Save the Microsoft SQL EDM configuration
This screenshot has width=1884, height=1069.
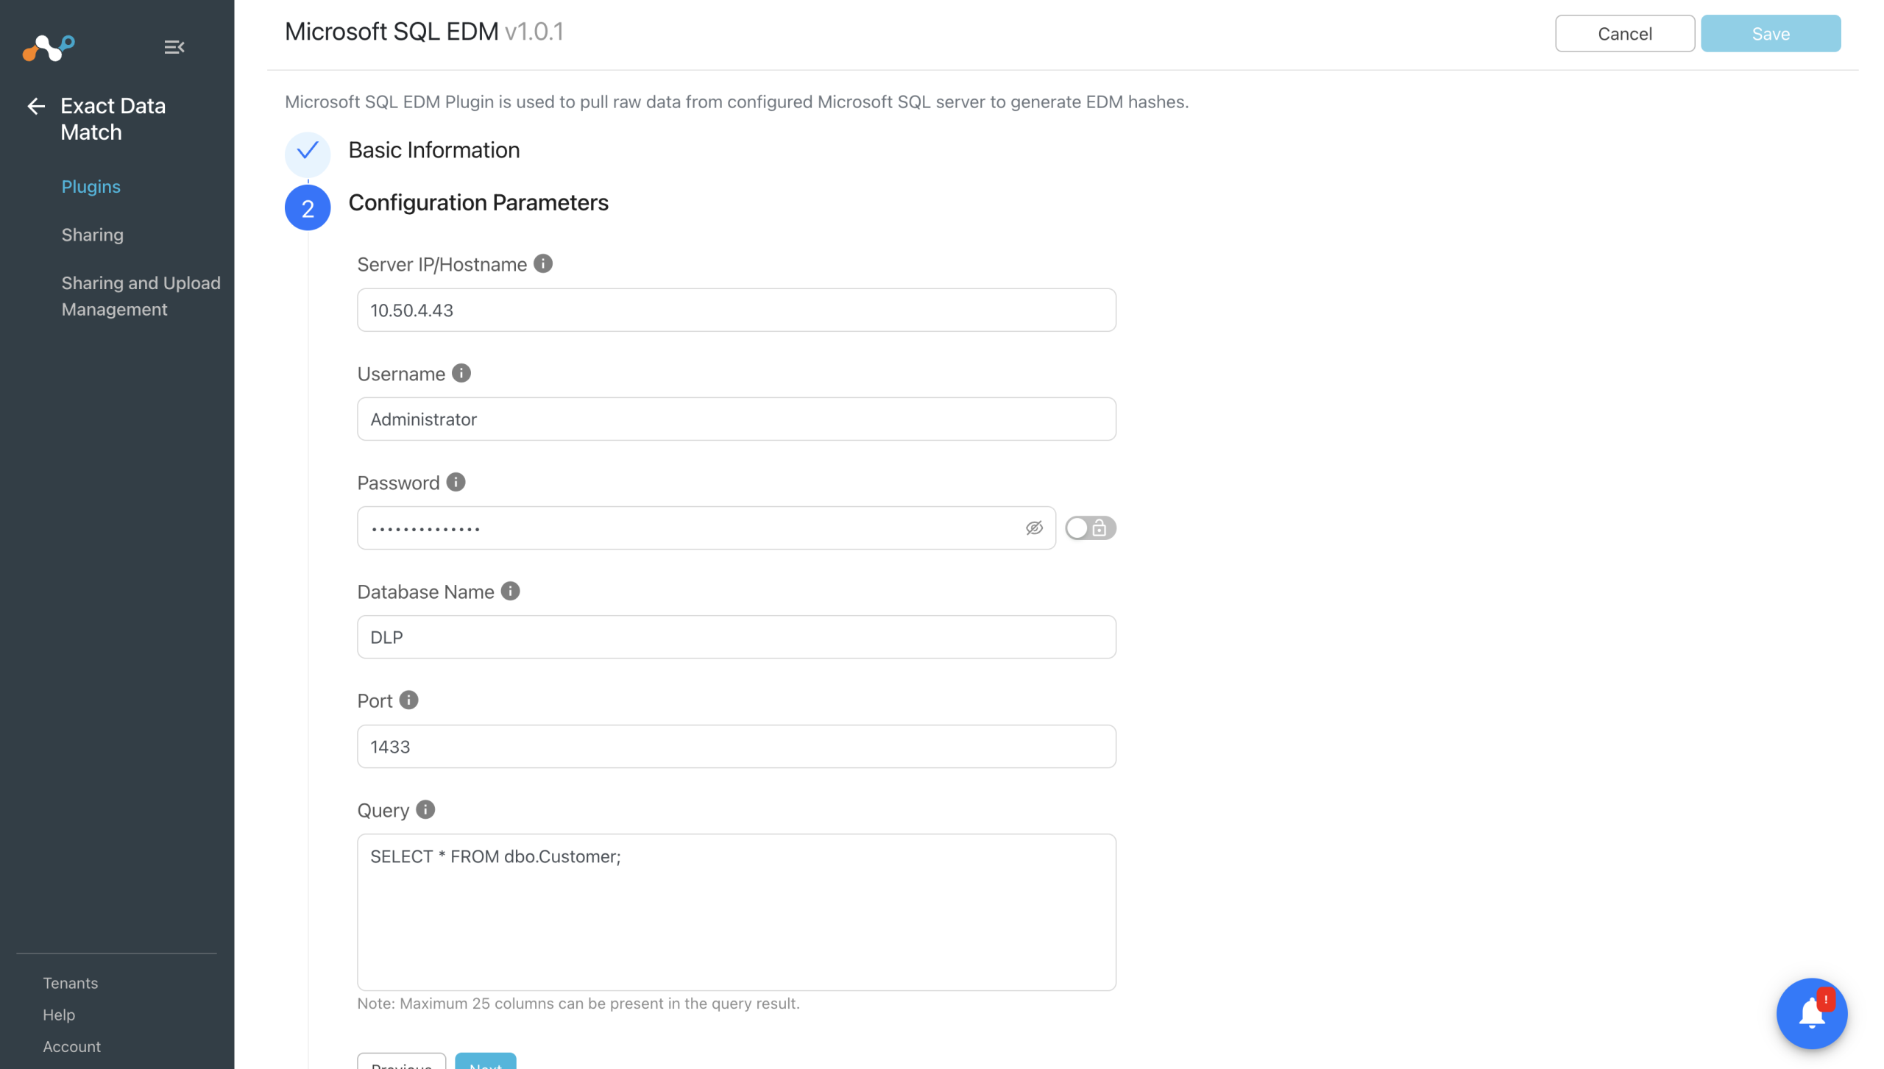coord(1771,33)
